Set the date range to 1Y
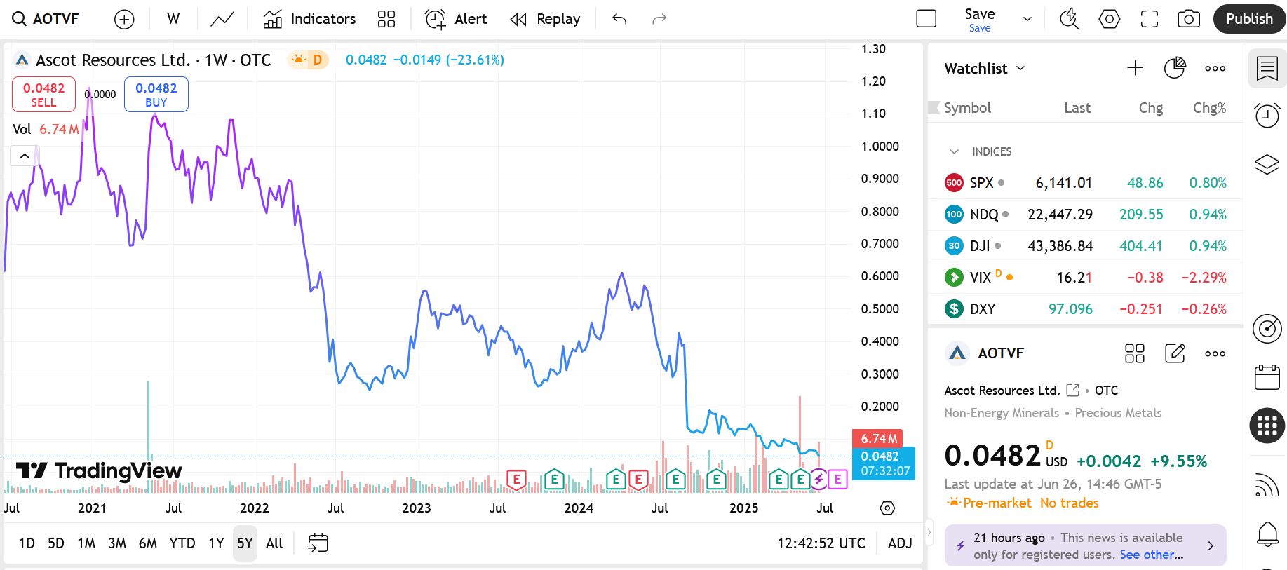1287x570 pixels. 216,543
